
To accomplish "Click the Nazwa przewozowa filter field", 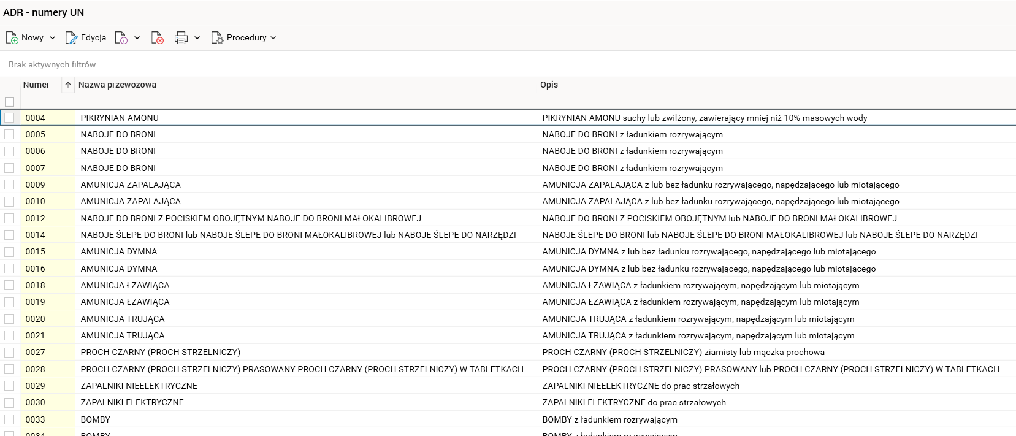I will 305,101.
